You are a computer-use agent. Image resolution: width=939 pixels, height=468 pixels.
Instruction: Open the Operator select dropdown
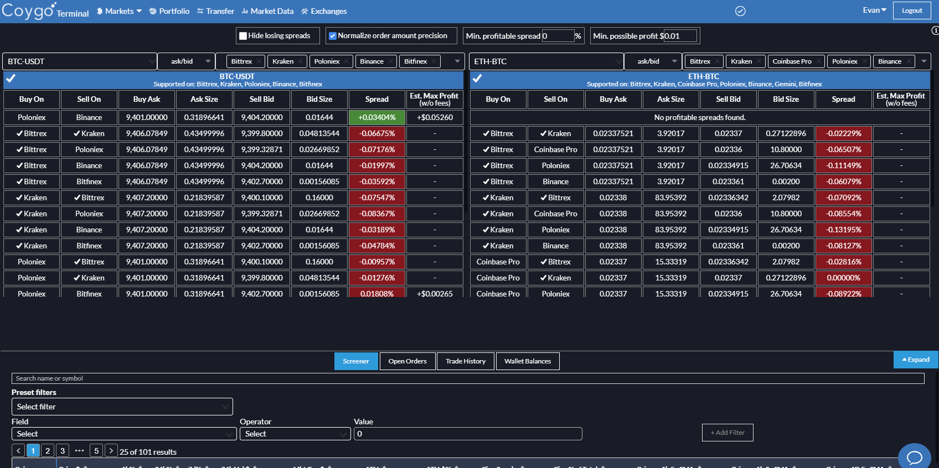tap(295, 434)
